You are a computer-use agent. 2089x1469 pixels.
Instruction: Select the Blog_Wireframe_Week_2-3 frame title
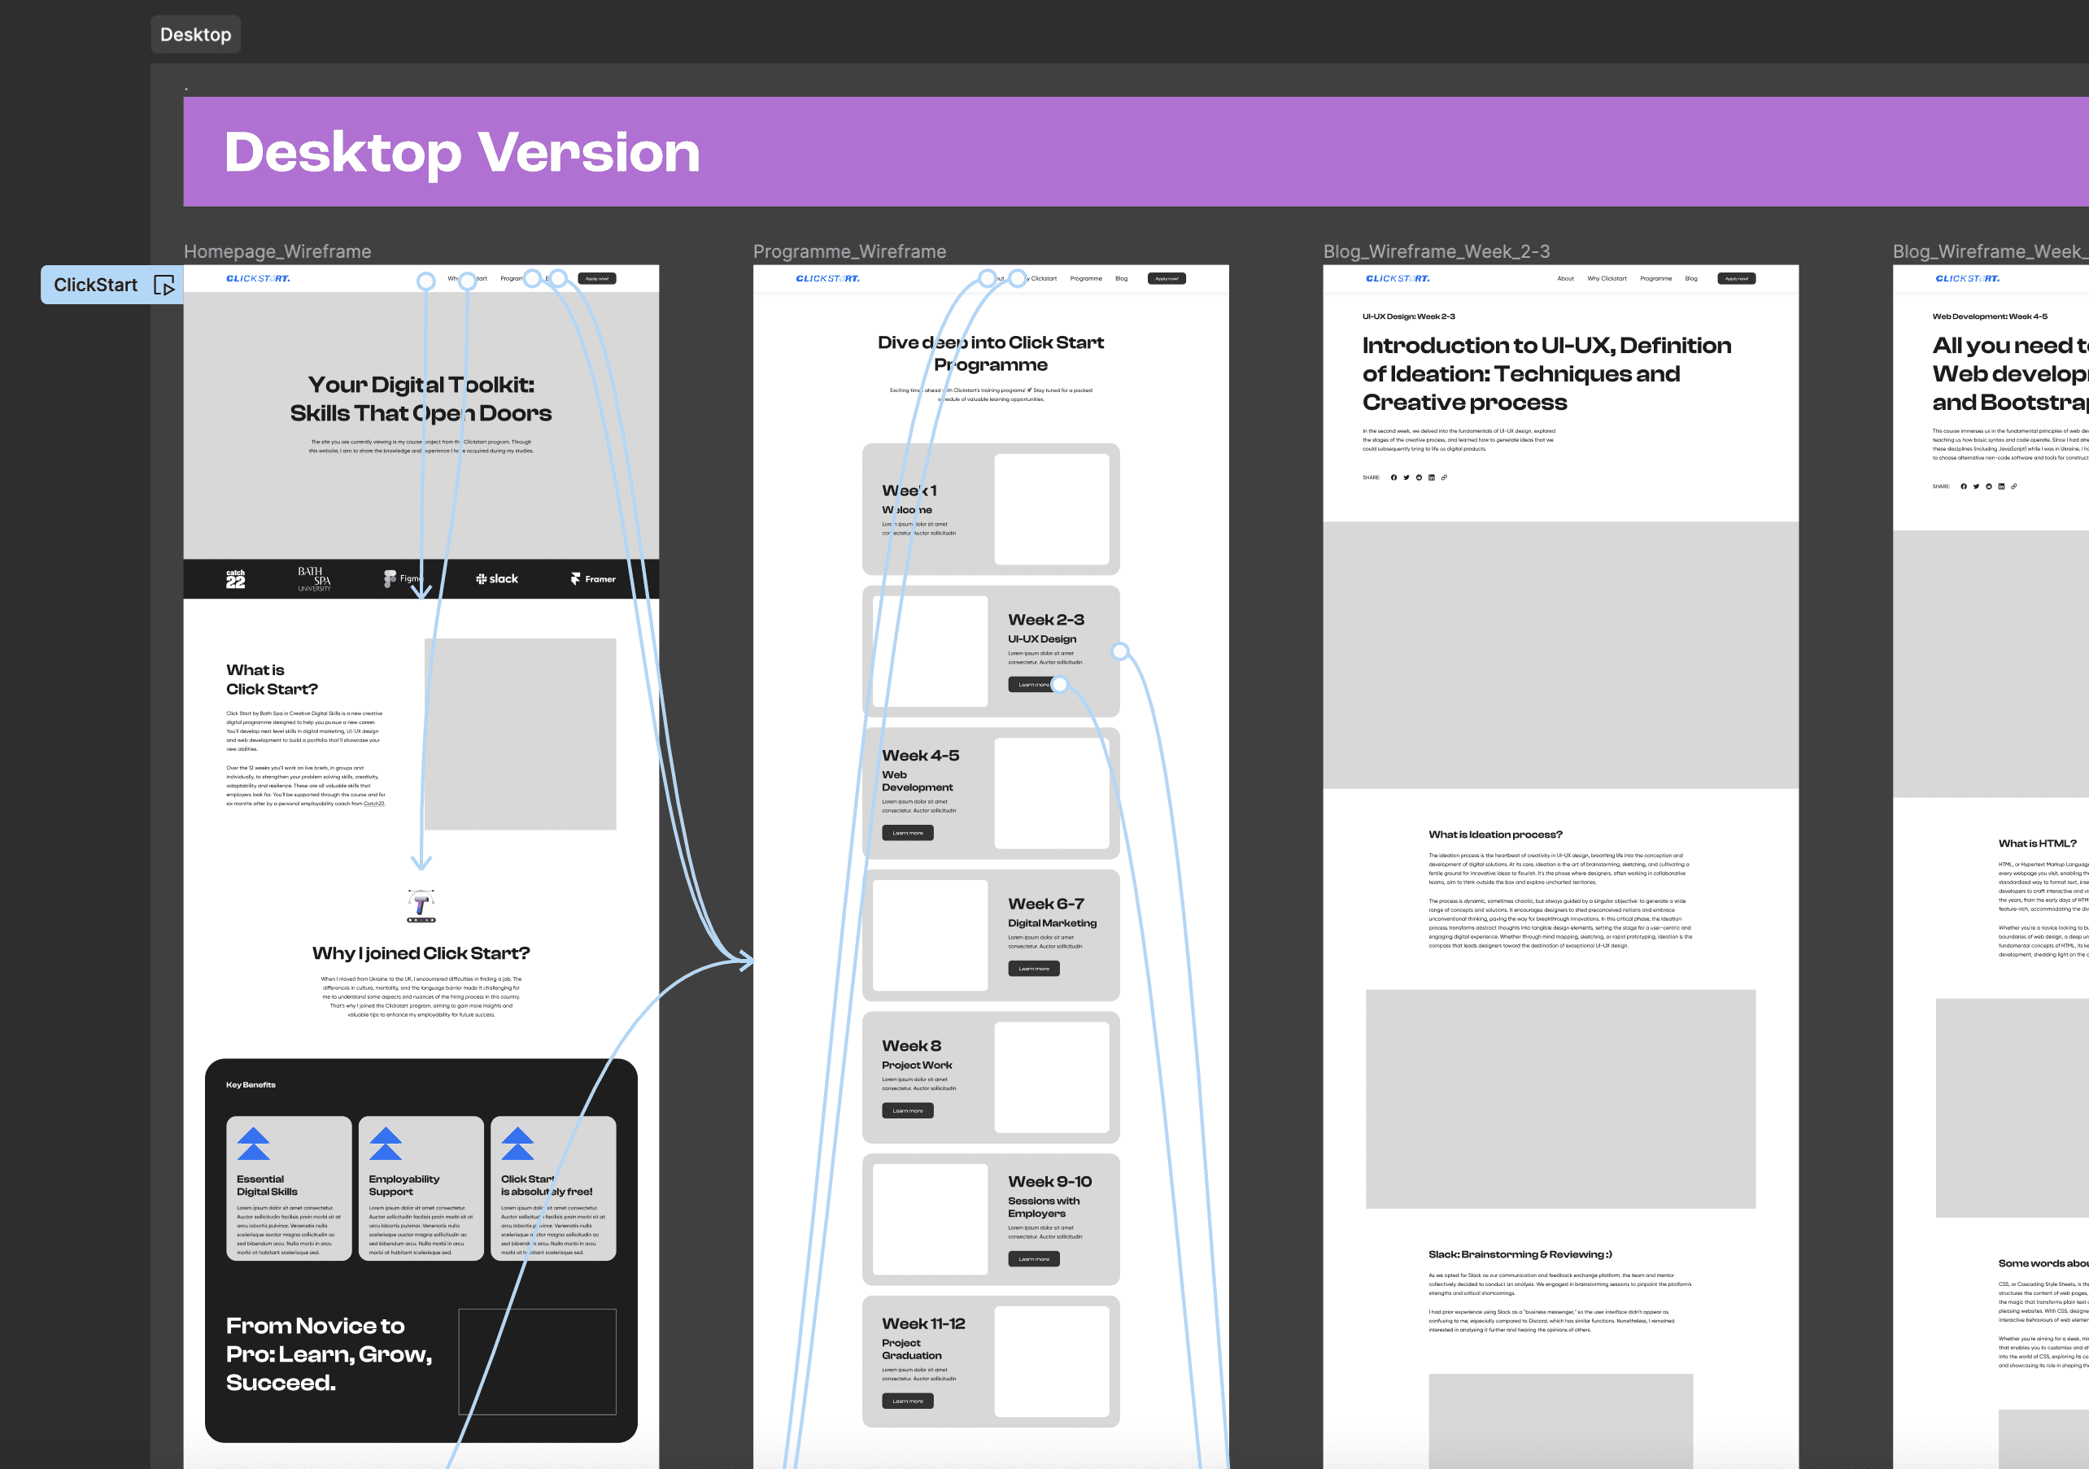pos(1437,251)
